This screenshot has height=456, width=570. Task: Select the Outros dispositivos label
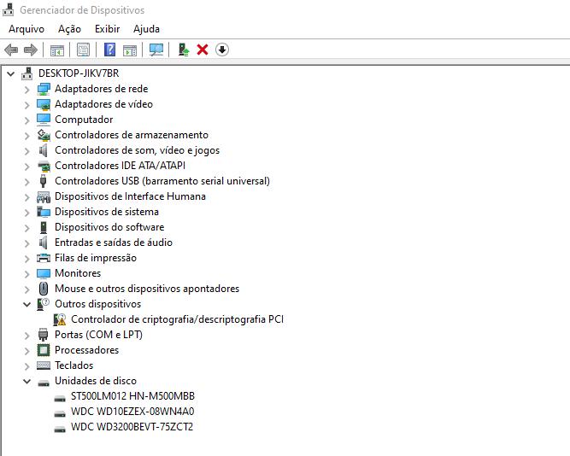click(x=97, y=304)
